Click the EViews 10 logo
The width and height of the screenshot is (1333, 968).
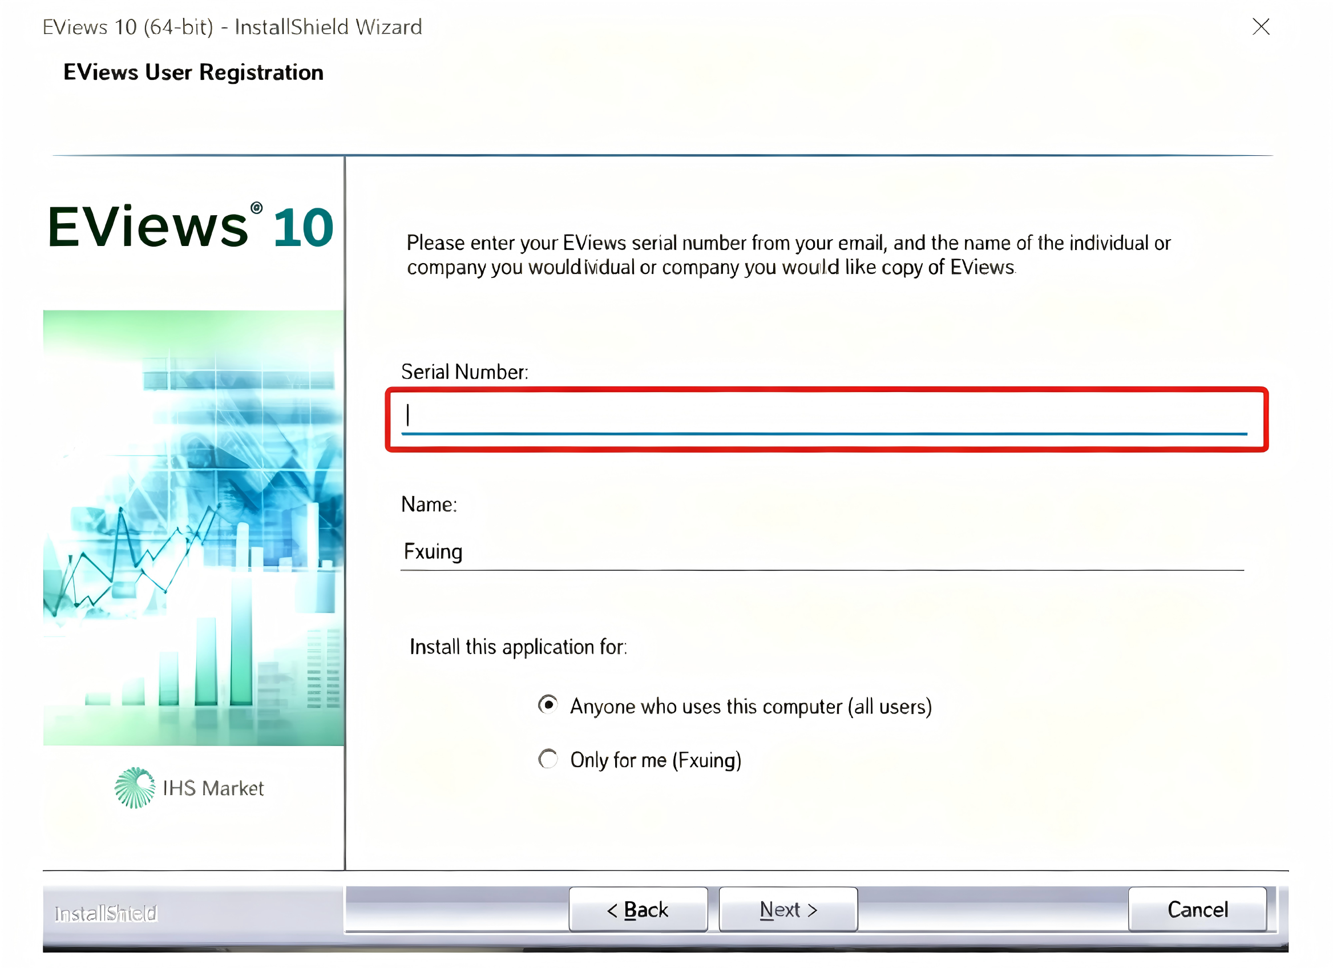click(x=191, y=227)
